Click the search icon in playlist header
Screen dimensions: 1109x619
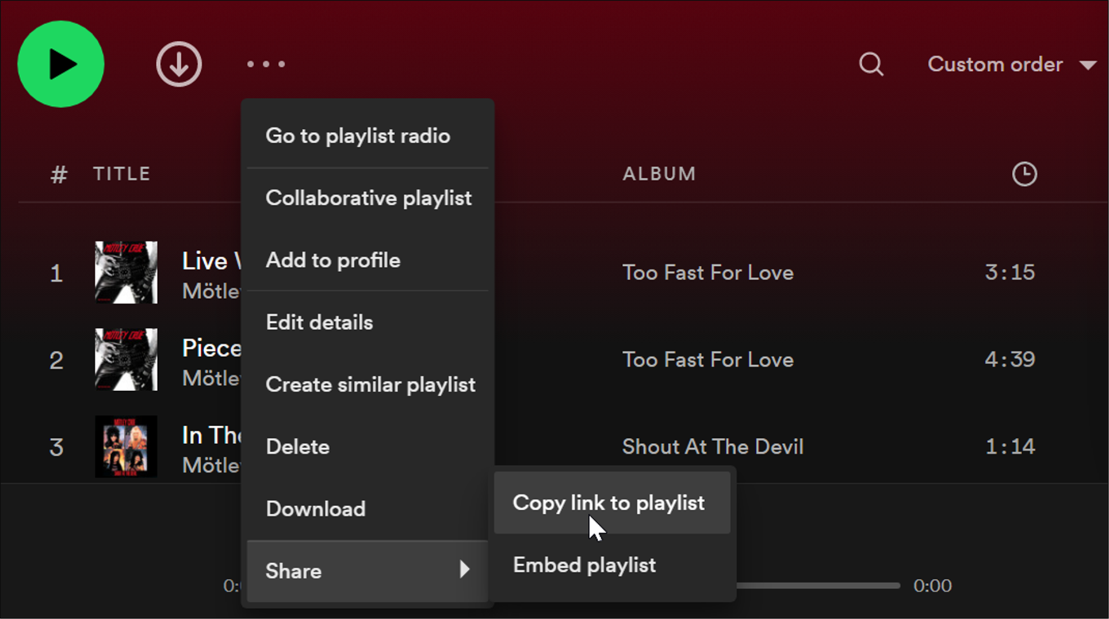[x=871, y=64]
